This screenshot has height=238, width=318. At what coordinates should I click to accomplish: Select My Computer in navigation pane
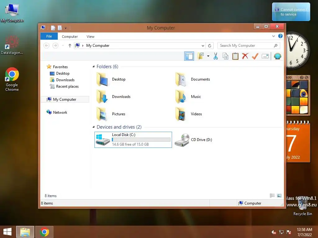tap(65, 99)
